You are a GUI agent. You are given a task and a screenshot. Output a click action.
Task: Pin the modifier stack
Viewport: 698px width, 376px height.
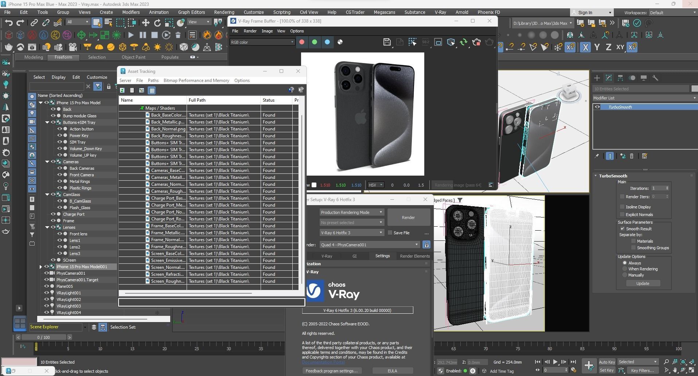tap(597, 156)
